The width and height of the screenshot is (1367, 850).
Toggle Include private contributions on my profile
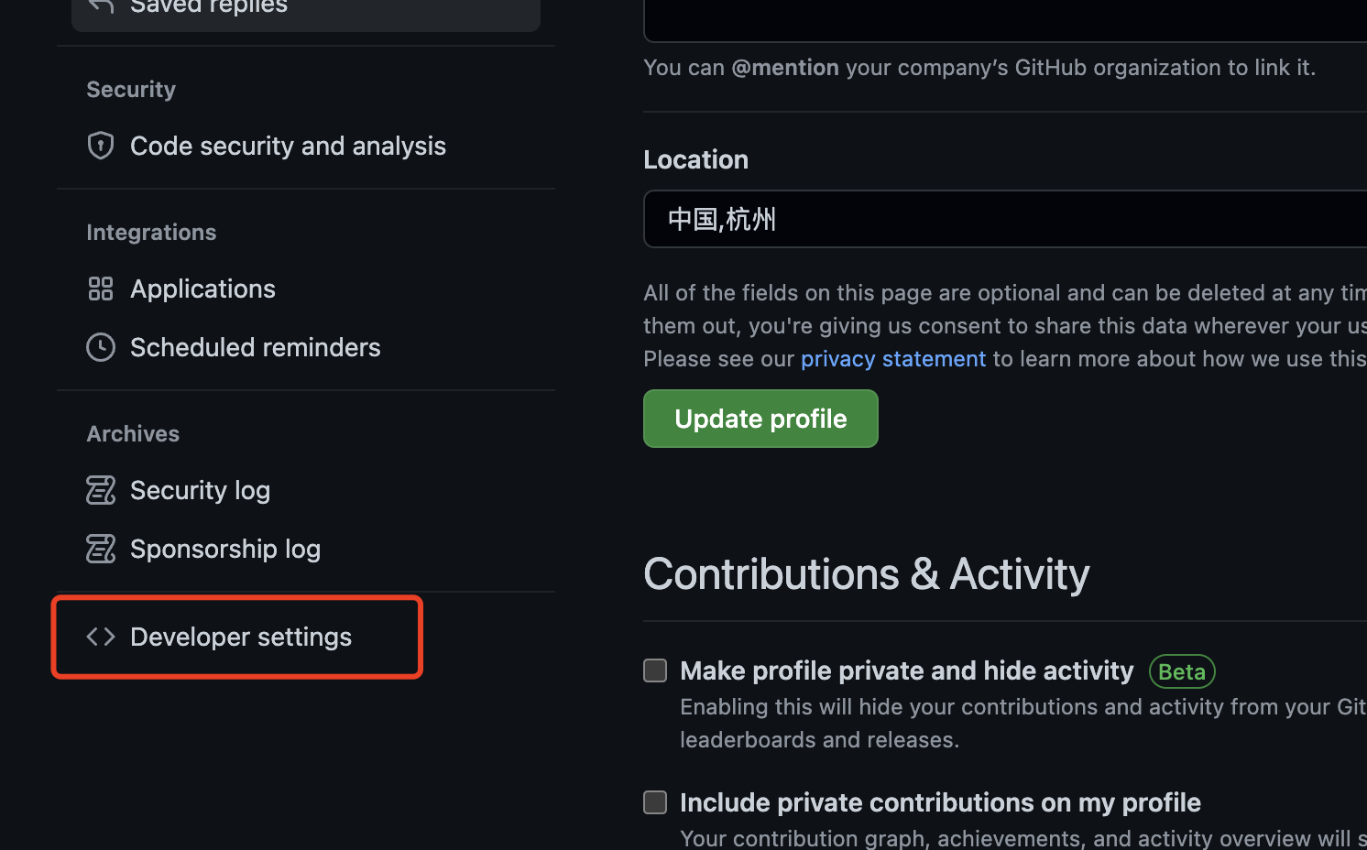[x=655, y=802]
